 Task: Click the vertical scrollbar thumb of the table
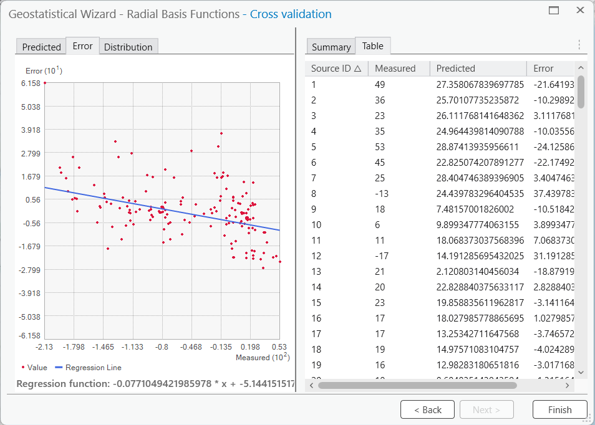coord(581,92)
